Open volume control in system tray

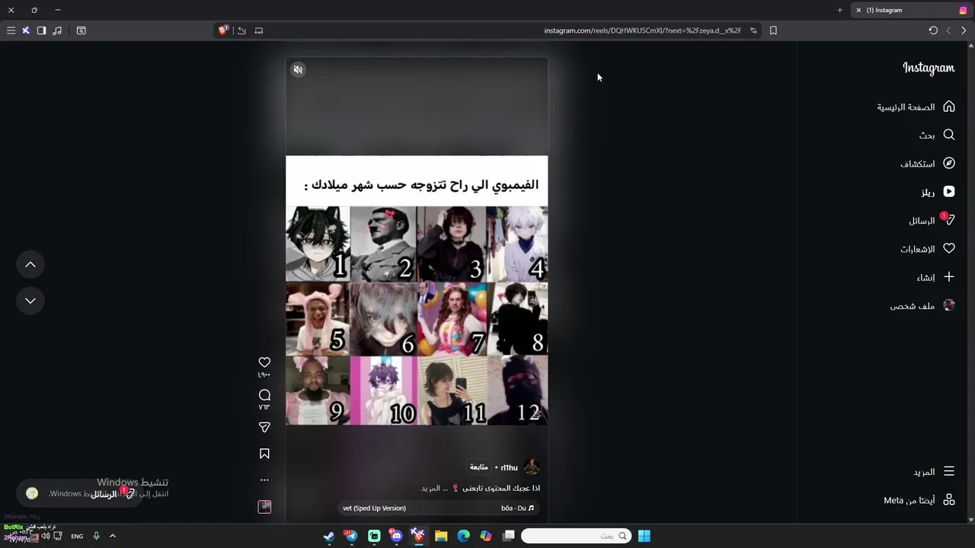pyautogui.click(x=46, y=536)
